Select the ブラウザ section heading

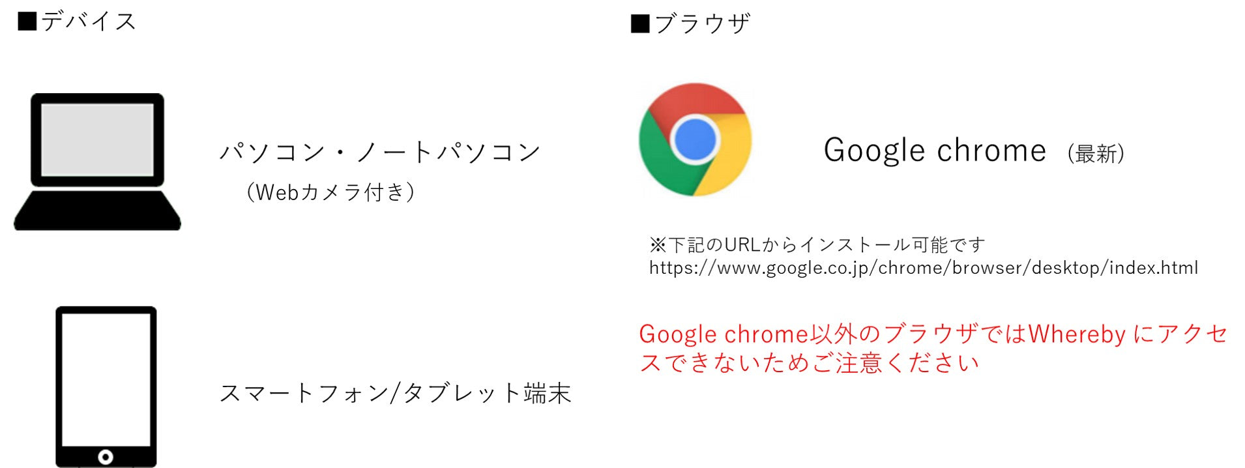point(702,24)
